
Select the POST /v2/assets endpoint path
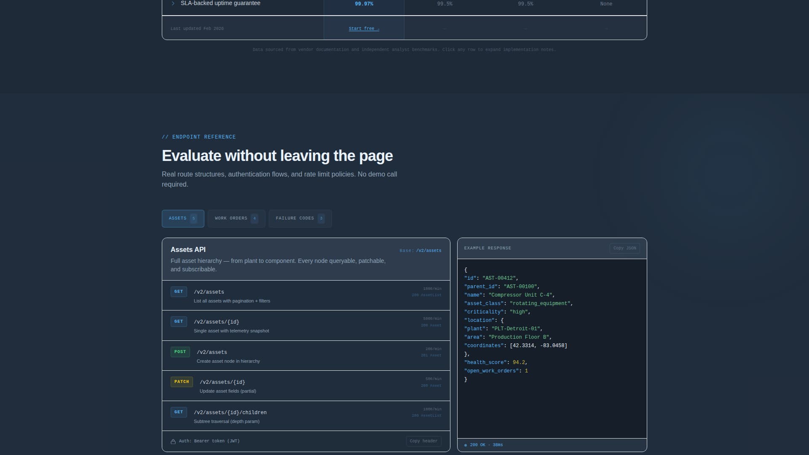point(212,352)
